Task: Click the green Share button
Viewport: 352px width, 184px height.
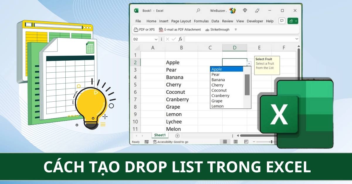Action: pyautogui.click(x=293, y=21)
